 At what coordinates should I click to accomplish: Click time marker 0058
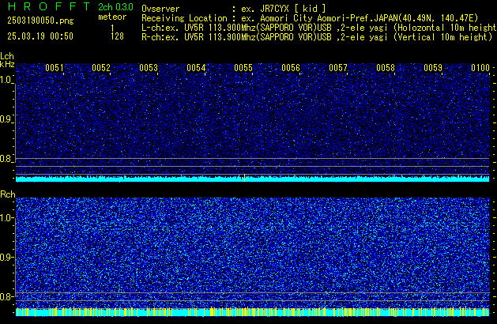click(x=386, y=68)
